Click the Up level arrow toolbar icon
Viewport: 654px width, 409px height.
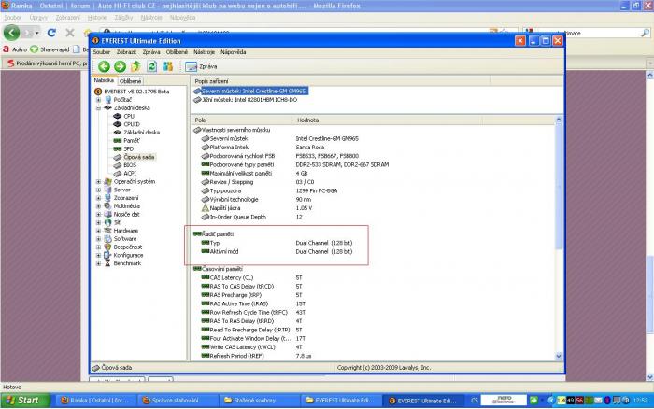click(x=136, y=66)
